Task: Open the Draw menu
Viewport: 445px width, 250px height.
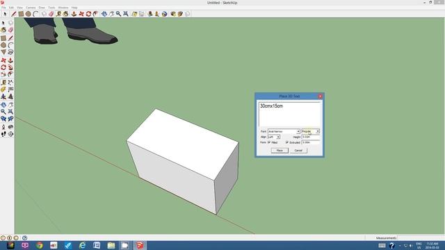Action: [x=42, y=8]
